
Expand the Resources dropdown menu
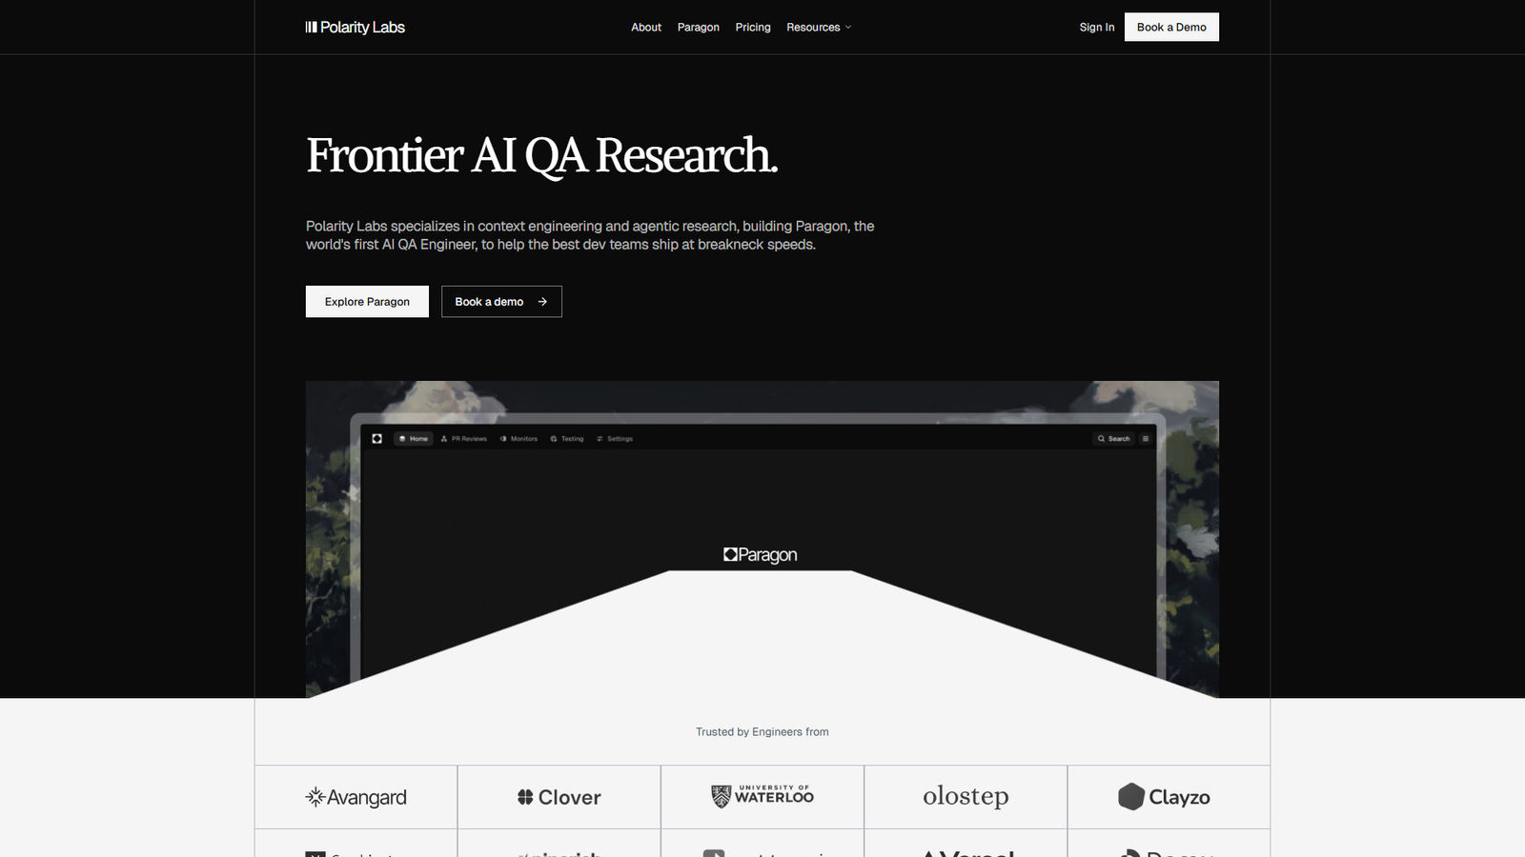pos(819,28)
